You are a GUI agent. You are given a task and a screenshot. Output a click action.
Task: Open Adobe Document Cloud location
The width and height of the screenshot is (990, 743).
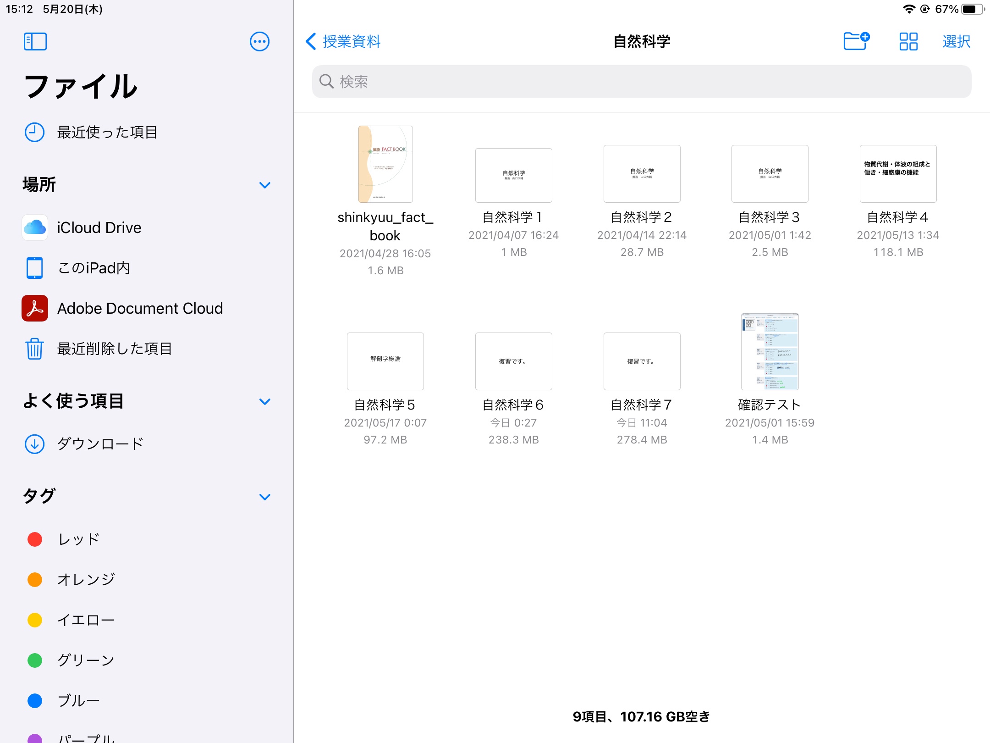tap(139, 309)
